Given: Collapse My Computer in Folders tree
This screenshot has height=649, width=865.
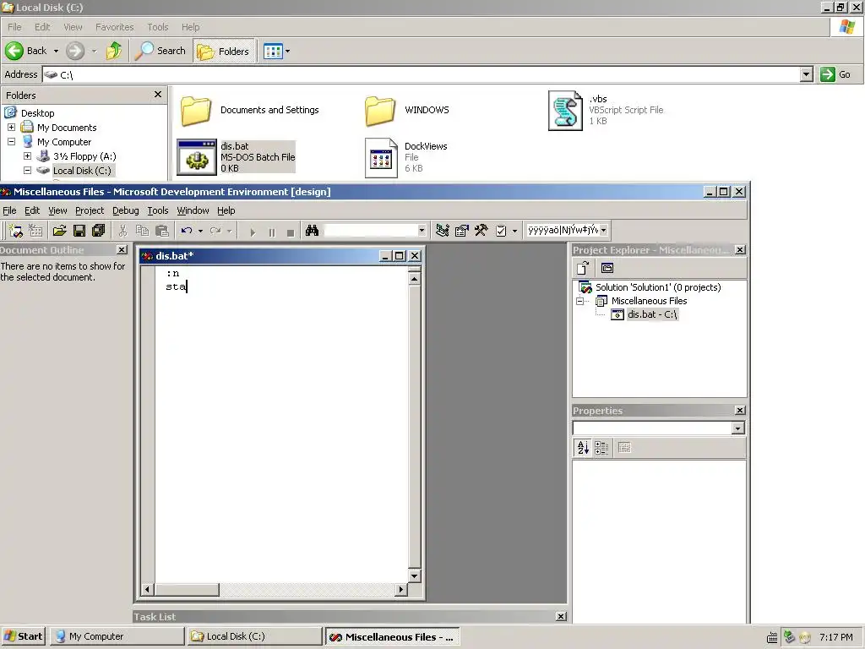Looking at the screenshot, I should click(11, 142).
